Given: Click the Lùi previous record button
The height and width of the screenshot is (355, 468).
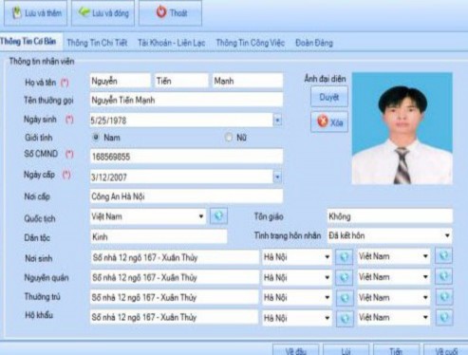Looking at the screenshot, I should (346, 350).
